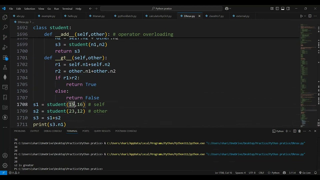320x180 pixels.
Task: Select Python interpreter 3.11.4
Action: [292, 173]
